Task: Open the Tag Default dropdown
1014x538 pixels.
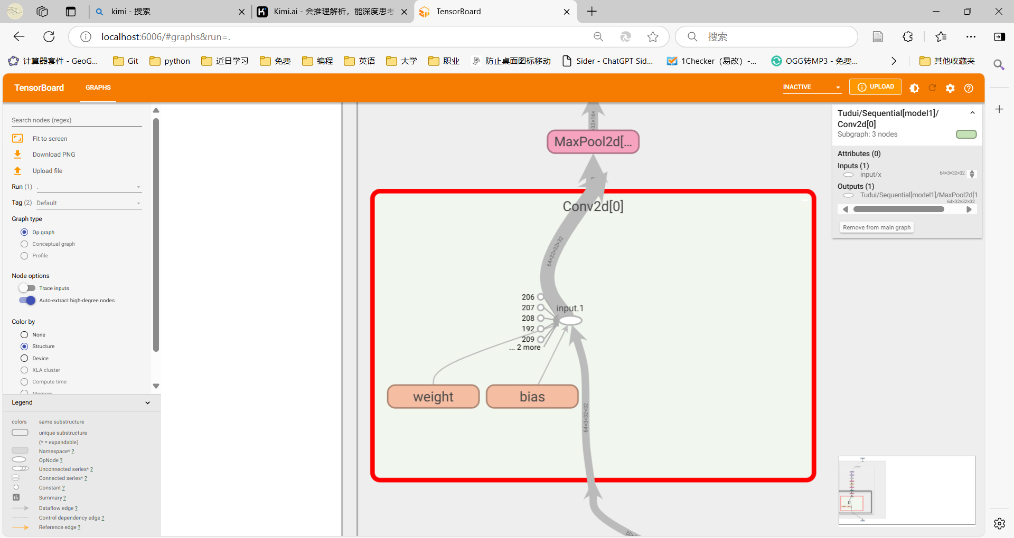Action: 89,203
